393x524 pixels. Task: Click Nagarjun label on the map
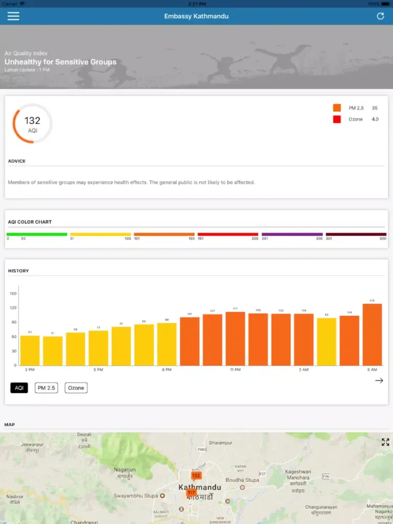click(x=125, y=470)
